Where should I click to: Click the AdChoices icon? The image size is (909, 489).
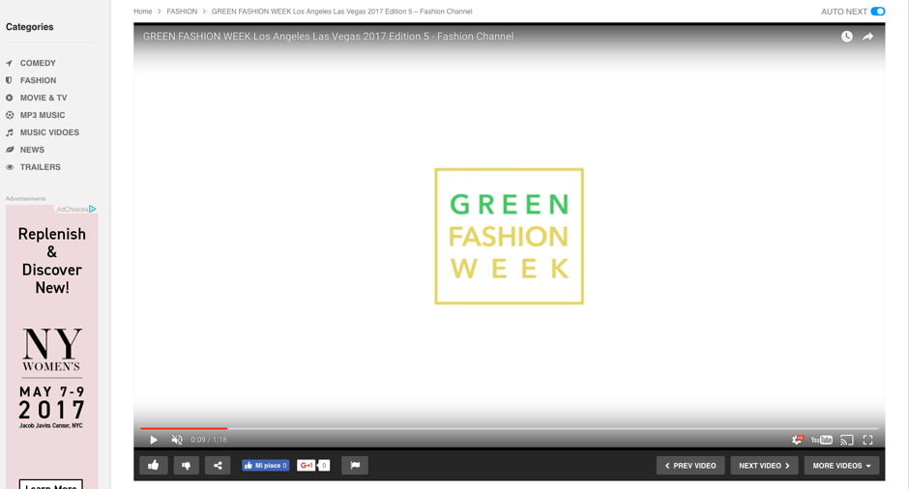point(92,209)
